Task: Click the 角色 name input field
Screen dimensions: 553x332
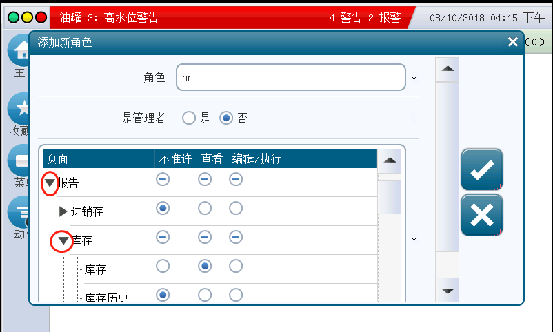Action: 290,78
